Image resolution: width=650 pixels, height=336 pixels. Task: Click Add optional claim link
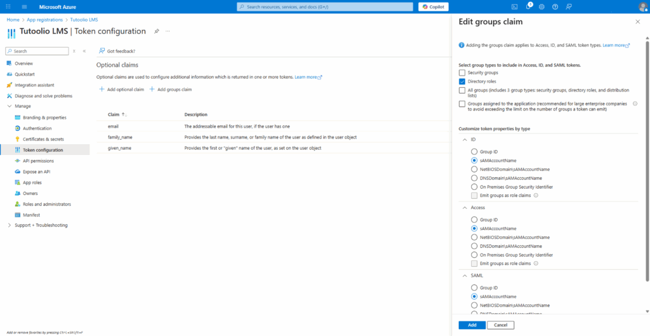122,90
